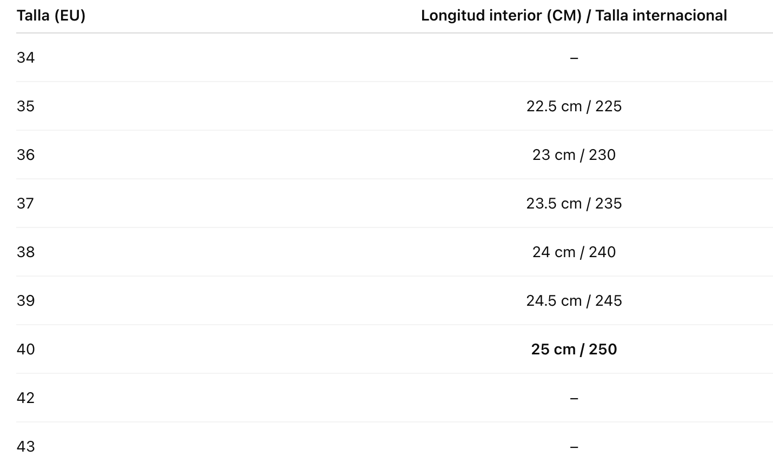Image resolution: width=773 pixels, height=470 pixels.
Task: Click EU size 38 label
Action: click(25, 252)
